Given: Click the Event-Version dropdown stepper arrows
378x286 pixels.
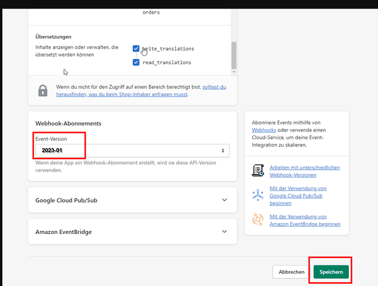Looking at the screenshot, I should tap(223, 150).
